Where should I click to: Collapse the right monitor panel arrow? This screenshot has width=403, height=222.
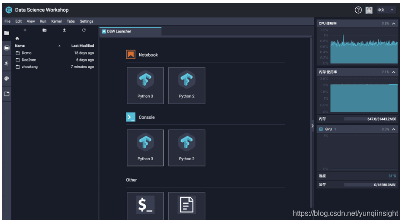312,126
